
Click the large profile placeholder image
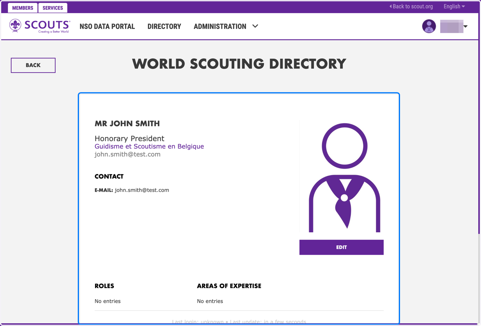[x=344, y=177]
